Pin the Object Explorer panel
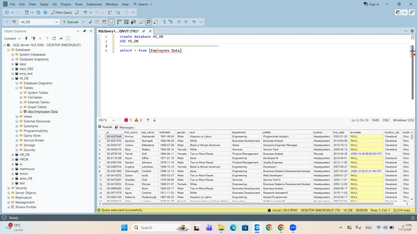This screenshot has width=417, height=234. click(x=85, y=31)
